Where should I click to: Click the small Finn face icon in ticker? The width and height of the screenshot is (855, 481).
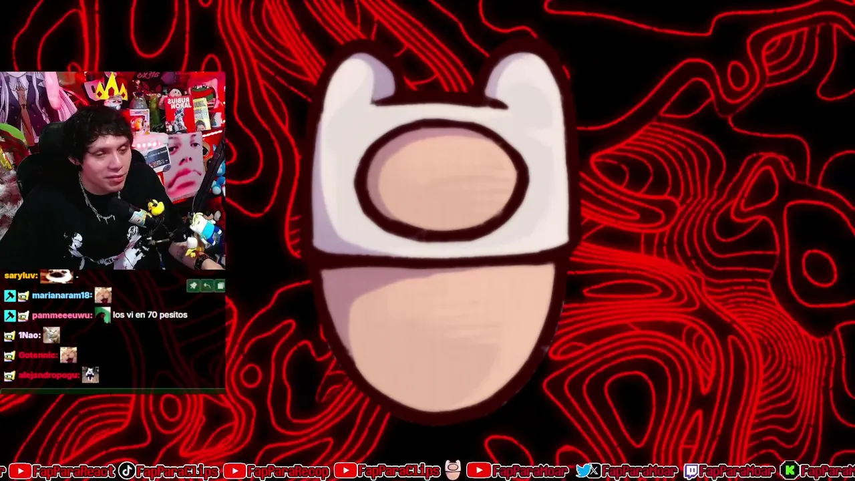point(453,470)
